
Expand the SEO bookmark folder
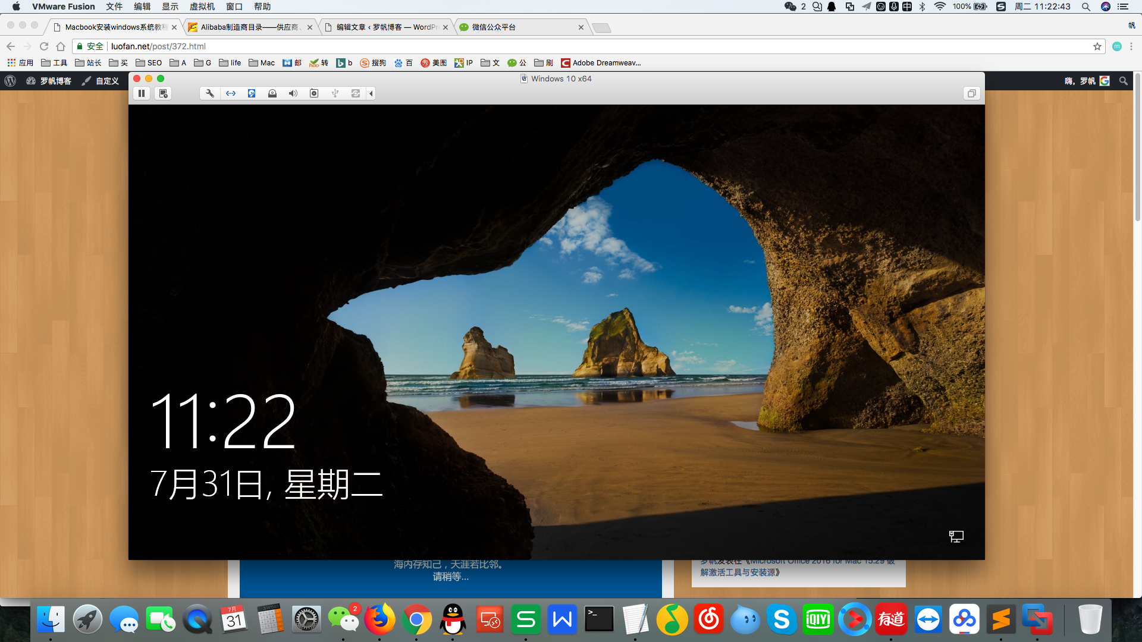(x=149, y=63)
